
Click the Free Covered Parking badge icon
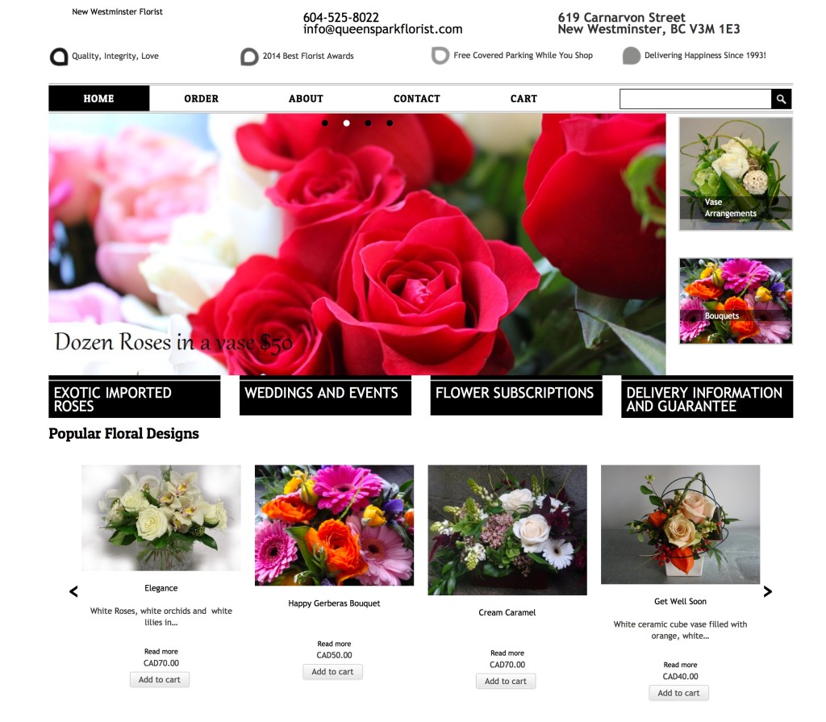[440, 56]
